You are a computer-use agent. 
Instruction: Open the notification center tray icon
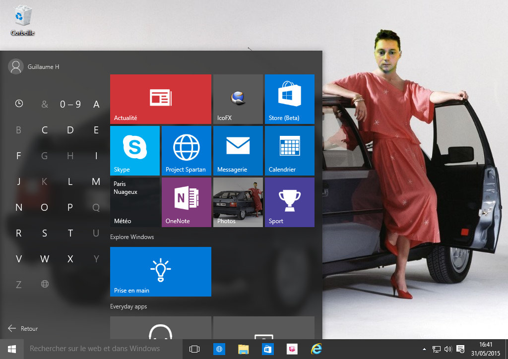click(x=460, y=349)
